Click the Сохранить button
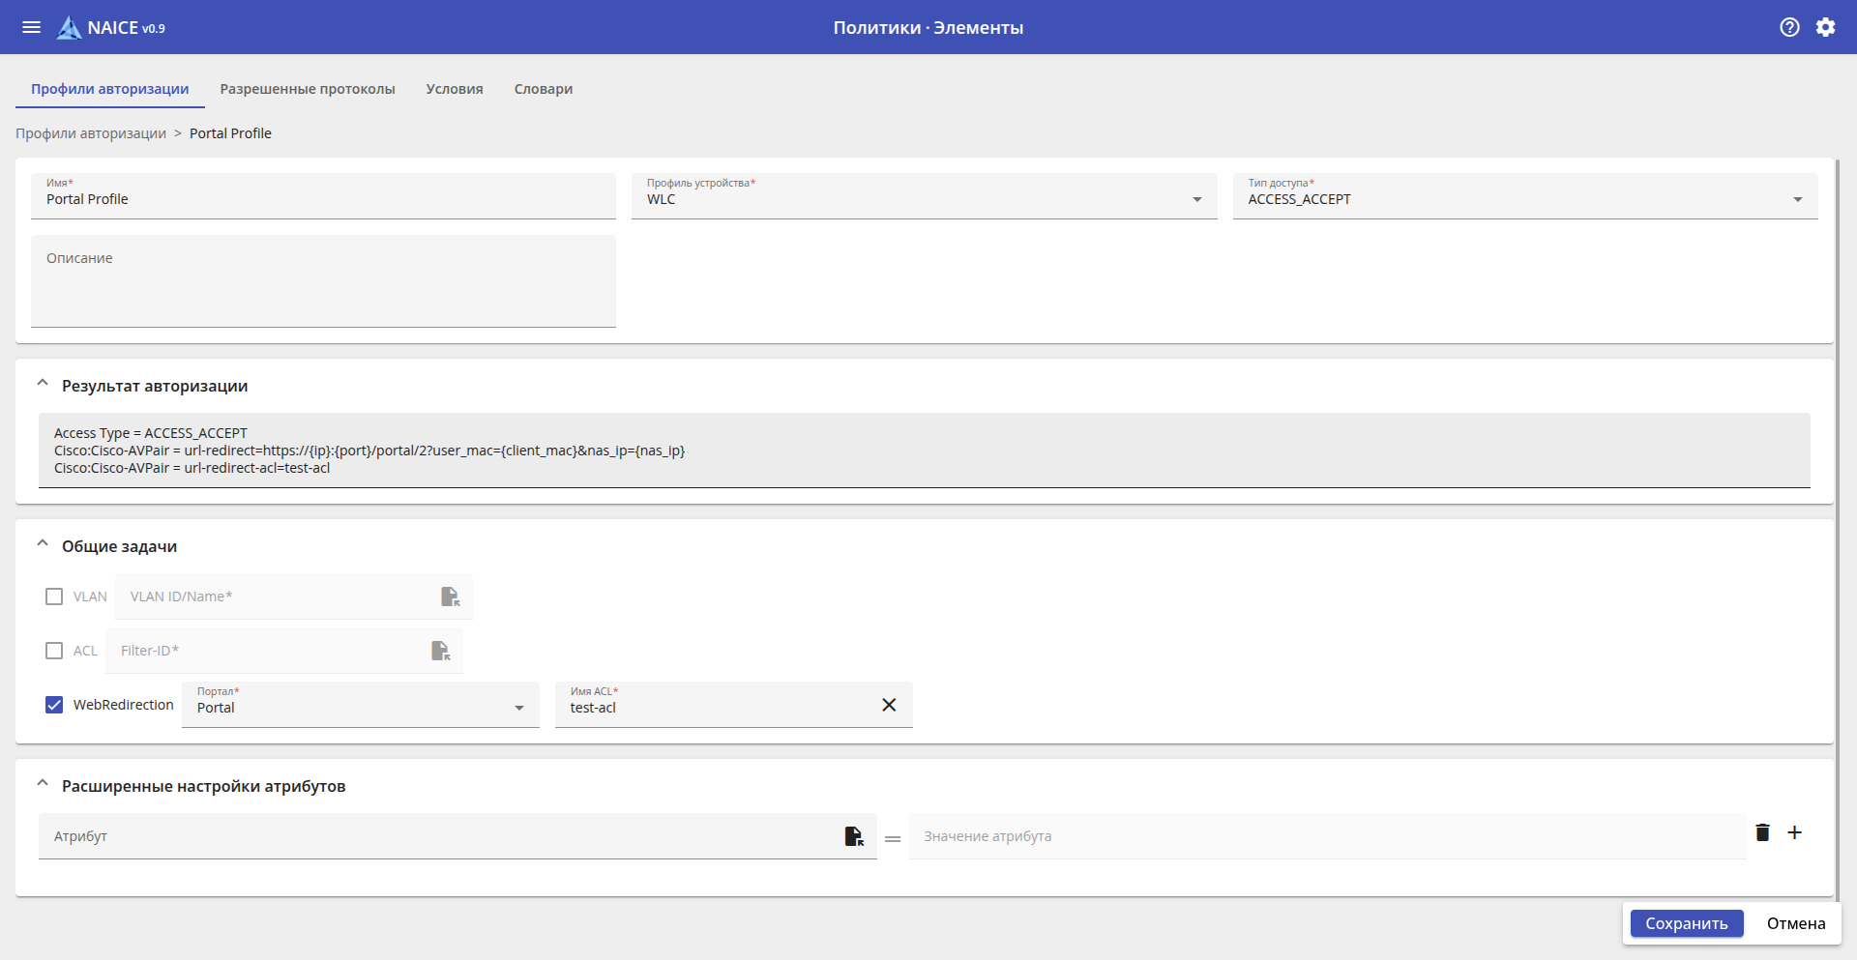 pyautogui.click(x=1686, y=923)
